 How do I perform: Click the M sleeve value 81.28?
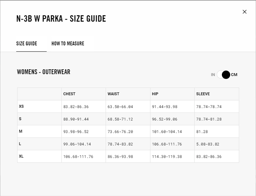point(202,132)
